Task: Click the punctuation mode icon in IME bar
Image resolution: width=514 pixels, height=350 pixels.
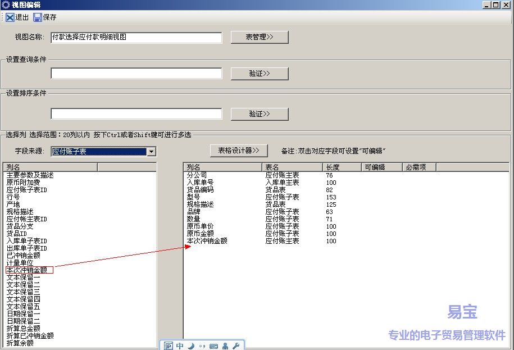Action: pos(202,346)
